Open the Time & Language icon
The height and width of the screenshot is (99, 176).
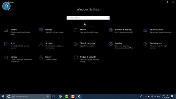click(76, 44)
